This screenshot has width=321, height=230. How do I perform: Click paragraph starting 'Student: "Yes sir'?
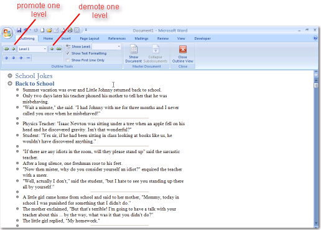[97, 138]
